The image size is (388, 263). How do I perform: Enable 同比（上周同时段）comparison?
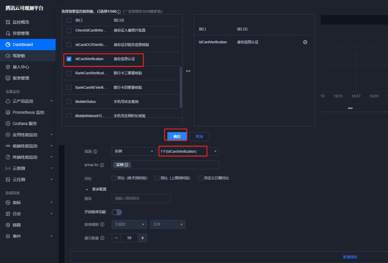157,178
